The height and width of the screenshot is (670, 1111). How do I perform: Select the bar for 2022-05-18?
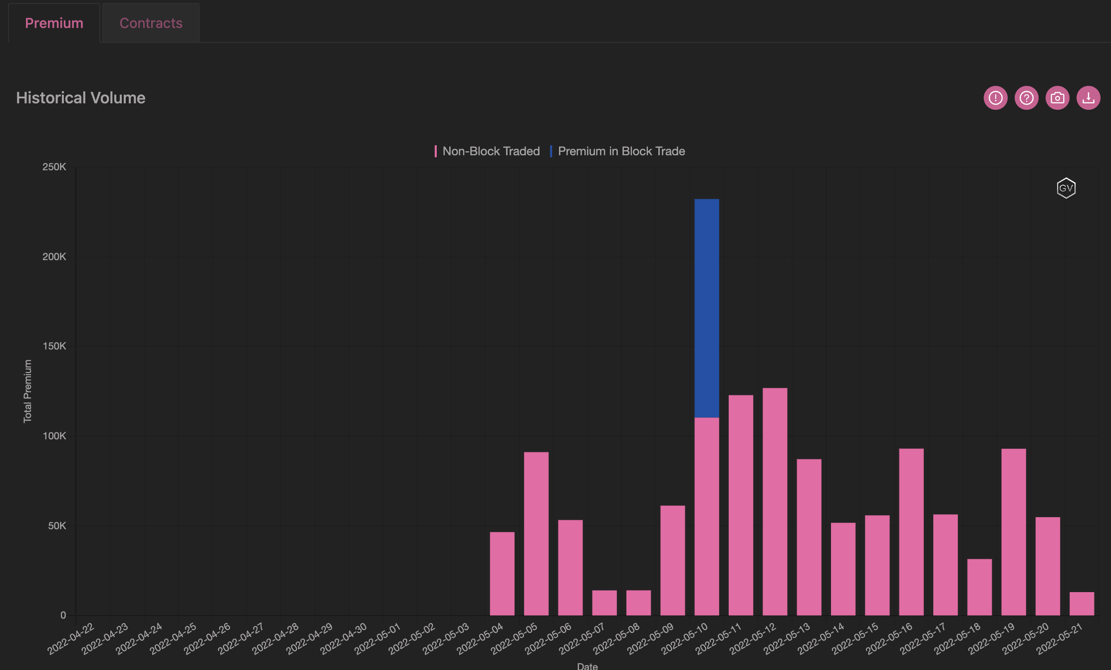980,587
